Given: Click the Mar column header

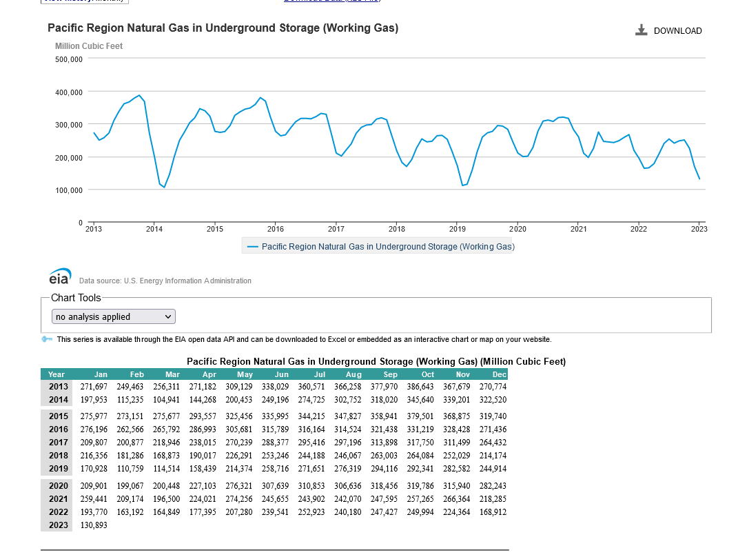Looking at the screenshot, I should [x=172, y=374].
